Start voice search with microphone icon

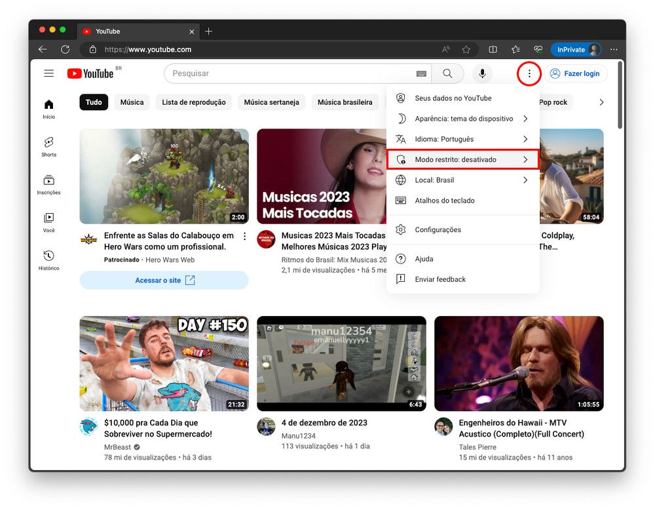[482, 73]
